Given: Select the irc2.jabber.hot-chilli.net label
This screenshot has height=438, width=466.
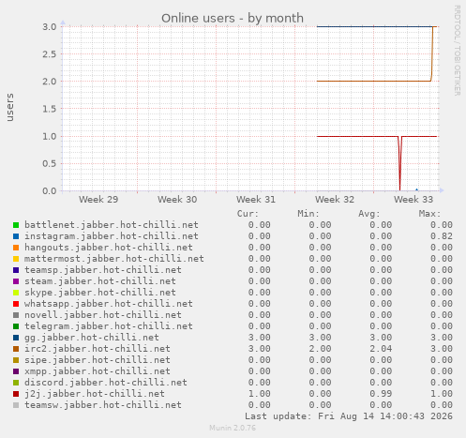Looking at the screenshot, I should pyautogui.click(x=98, y=349).
